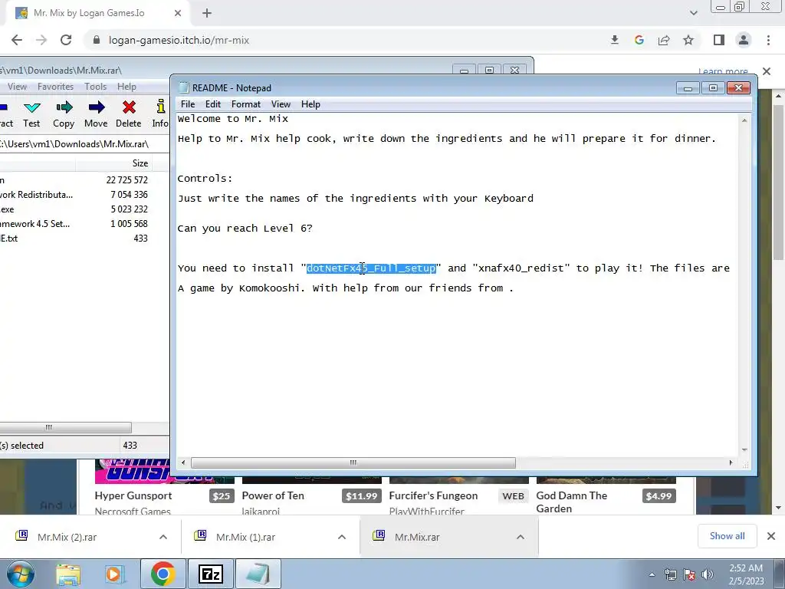Bookmark this page with the star
Image resolution: width=785 pixels, height=589 pixels.
(688, 40)
